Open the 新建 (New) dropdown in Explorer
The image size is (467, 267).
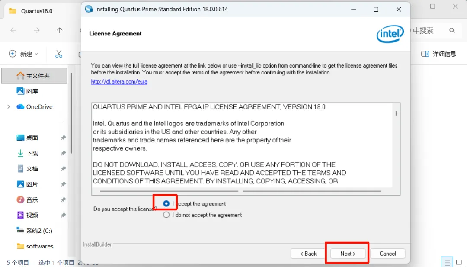[23, 54]
